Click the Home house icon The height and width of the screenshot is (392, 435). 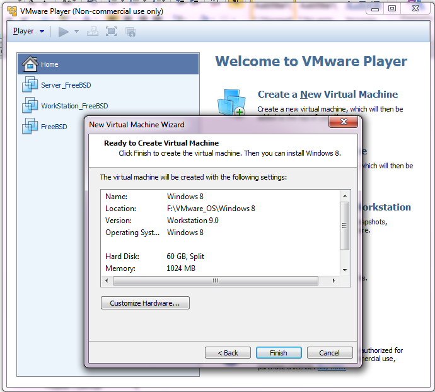coord(30,64)
